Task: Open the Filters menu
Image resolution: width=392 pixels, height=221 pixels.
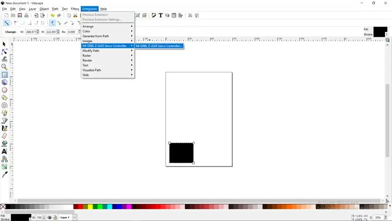Action: point(75,9)
